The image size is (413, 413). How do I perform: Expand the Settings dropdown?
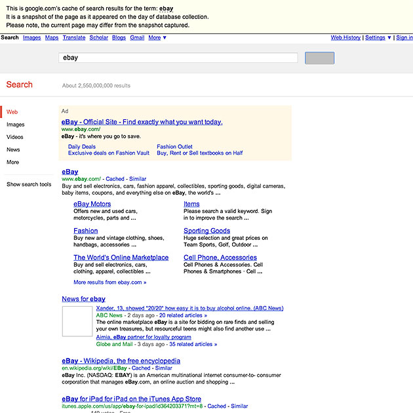point(378,37)
